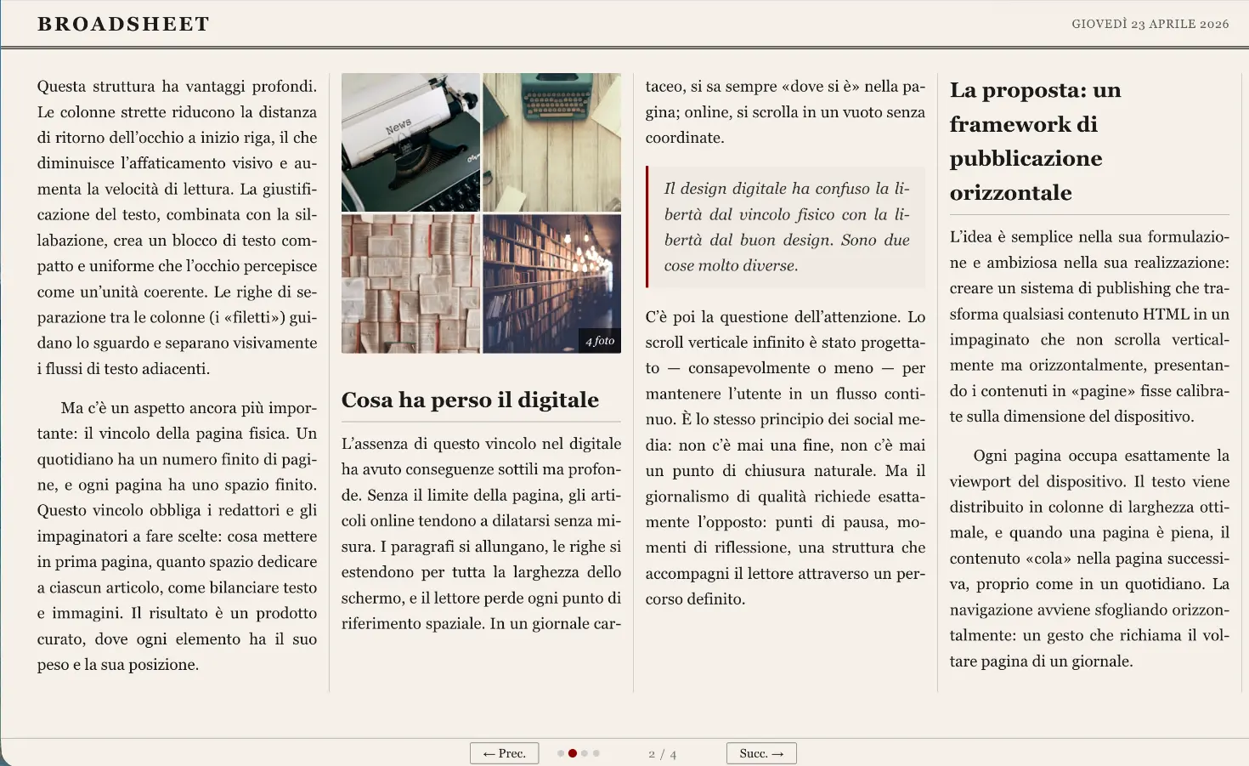Screen dimensions: 1249x766
Task: Open the teal typewriter on wood photo
Action: tap(551, 142)
